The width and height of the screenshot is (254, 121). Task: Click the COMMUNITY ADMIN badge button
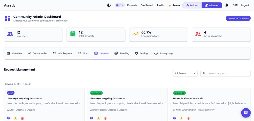coord(238,18)
